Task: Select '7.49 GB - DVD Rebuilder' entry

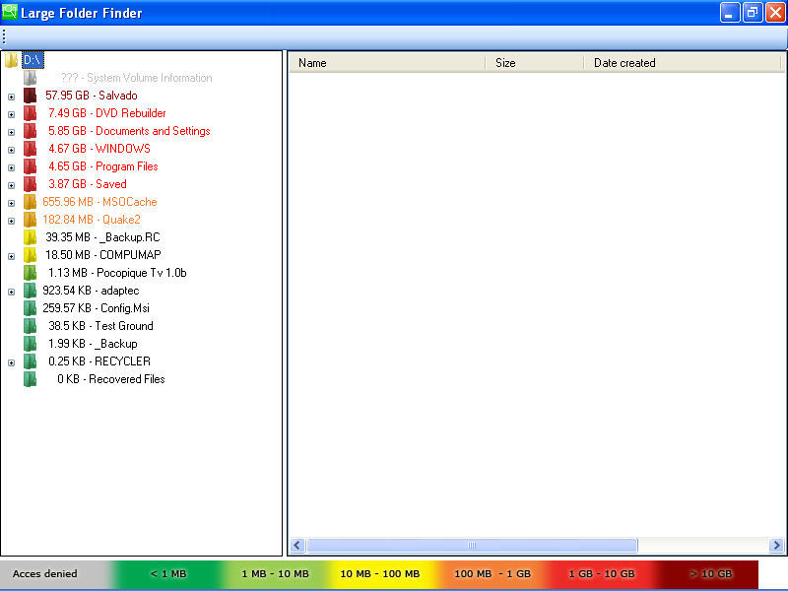Action: pos(107,113)
